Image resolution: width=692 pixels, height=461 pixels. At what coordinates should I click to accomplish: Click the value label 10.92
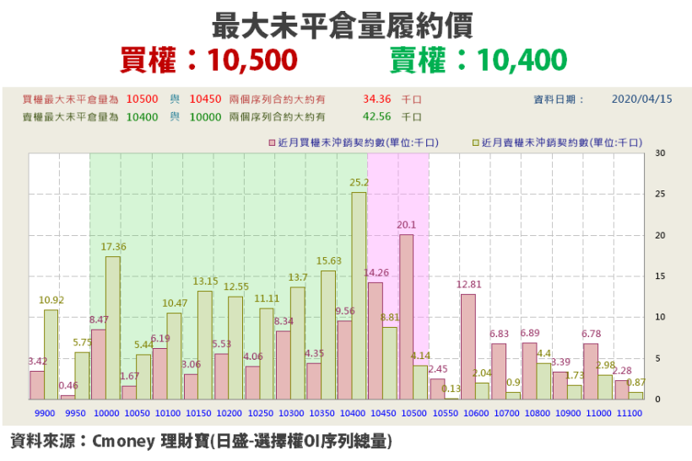(51, 300)
